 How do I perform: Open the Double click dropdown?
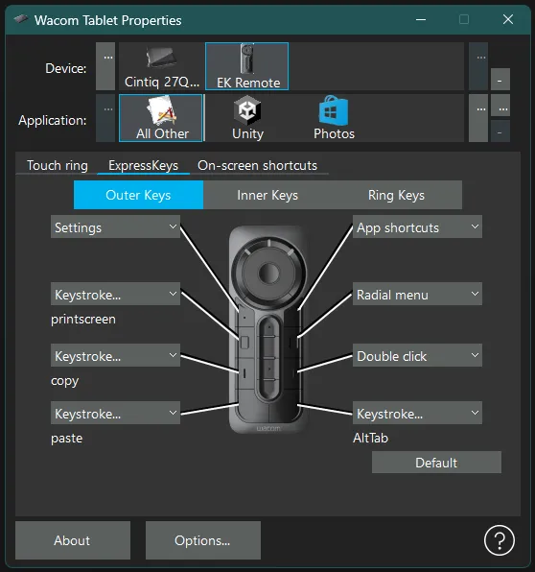tap(417, 355)
